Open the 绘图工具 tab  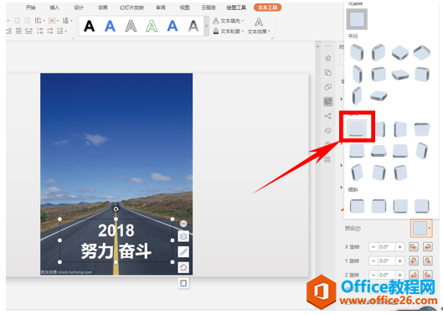(x=236, y=8)
